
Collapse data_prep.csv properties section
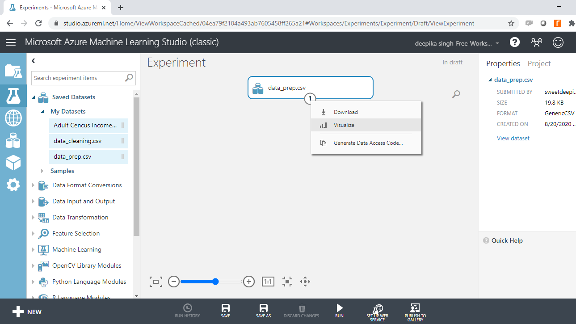490,80
